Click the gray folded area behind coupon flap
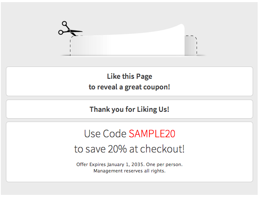This screenshot has width=259, height=197. 190,46
